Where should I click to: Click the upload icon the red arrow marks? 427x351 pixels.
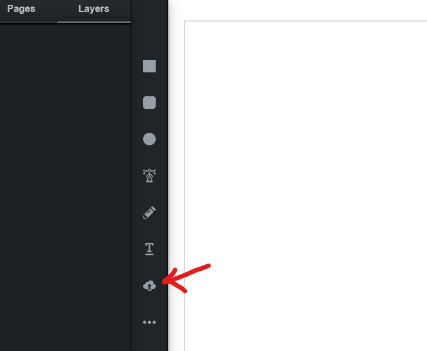tap(149, 285)
